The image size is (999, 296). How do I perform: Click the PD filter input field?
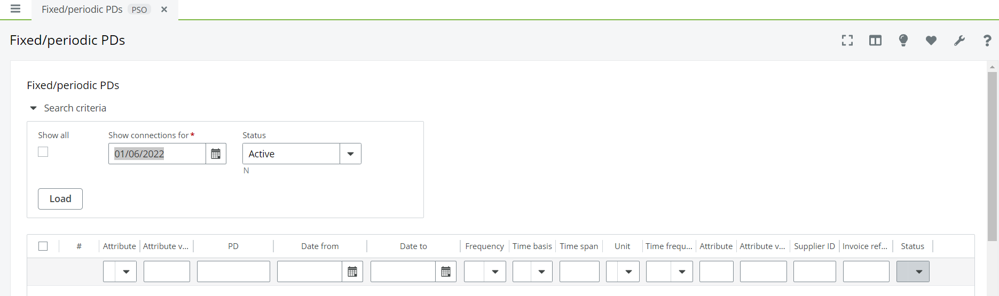pyautogui.click(x=233, y=272)
